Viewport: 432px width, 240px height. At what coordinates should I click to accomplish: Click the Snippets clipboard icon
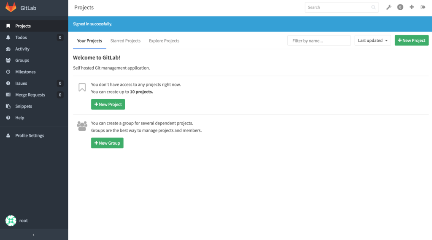click(x=8, y=106)
